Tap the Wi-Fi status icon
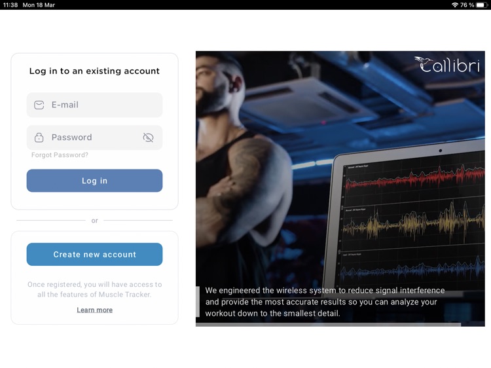This screenshot has width=491, height=368. [455, 5]
